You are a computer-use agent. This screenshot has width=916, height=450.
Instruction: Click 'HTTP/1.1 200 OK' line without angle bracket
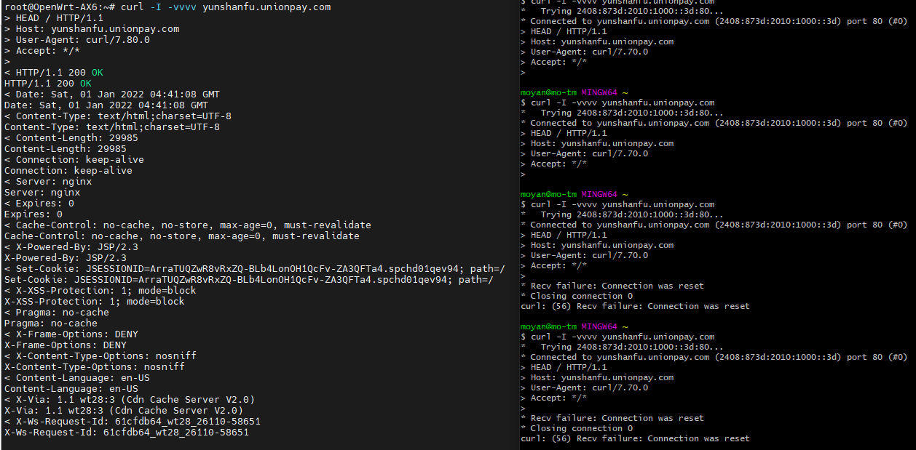click(47, 84)
